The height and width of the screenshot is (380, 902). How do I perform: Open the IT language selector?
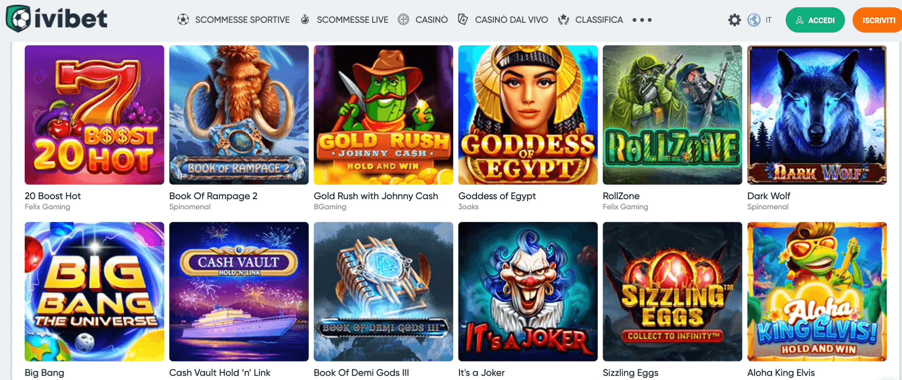tap(769, 20)
